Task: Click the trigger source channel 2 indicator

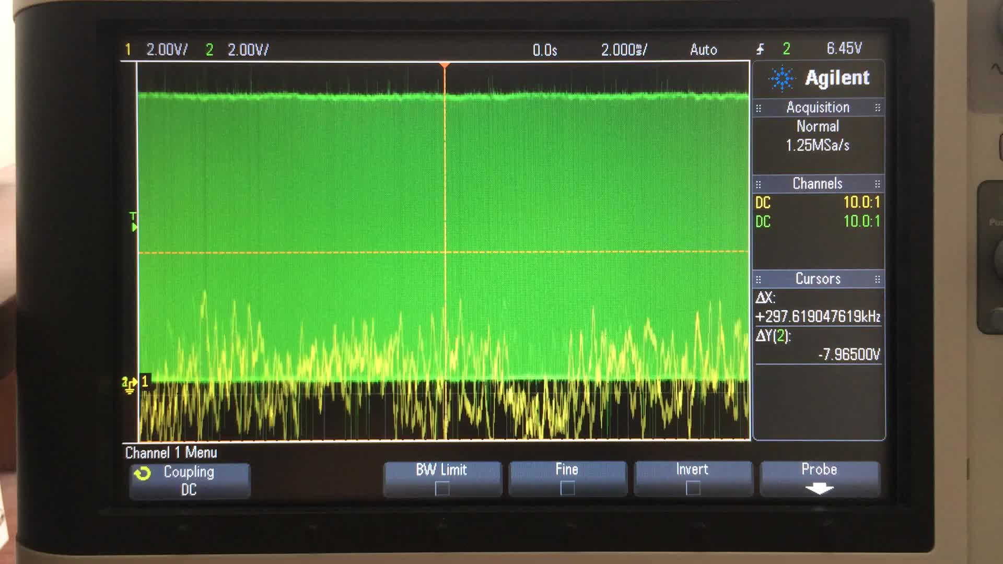Action: pos(786,49)
